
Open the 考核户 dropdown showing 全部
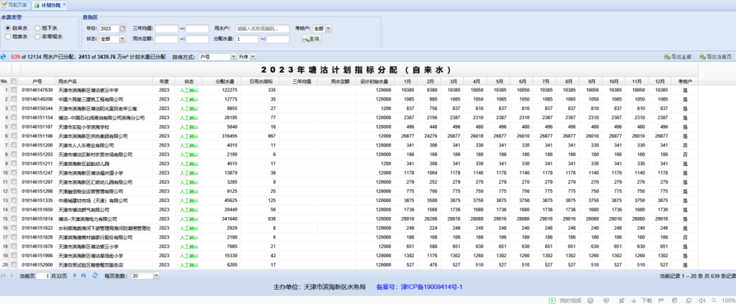[328, 29]
